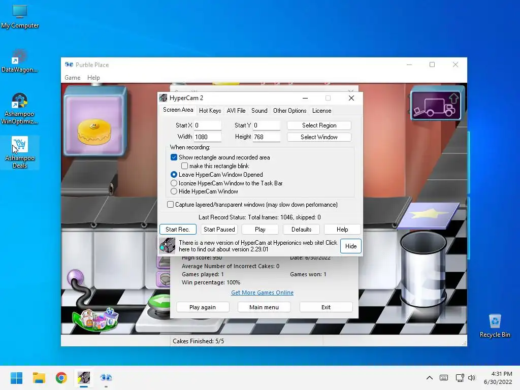Open volume control tray icon
Screen dimensions: 520x390
(x=472, y=378)
